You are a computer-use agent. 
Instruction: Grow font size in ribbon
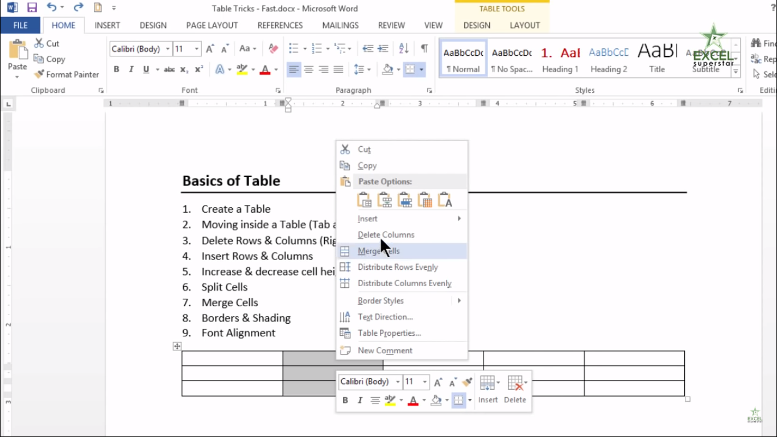[x=210, y=49]
